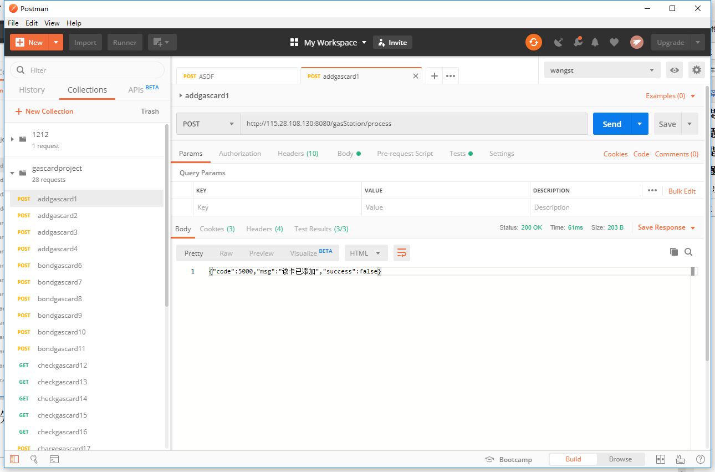Open Postman console icon
Viewport: 715px width, 472px height.
click(54, 459)
